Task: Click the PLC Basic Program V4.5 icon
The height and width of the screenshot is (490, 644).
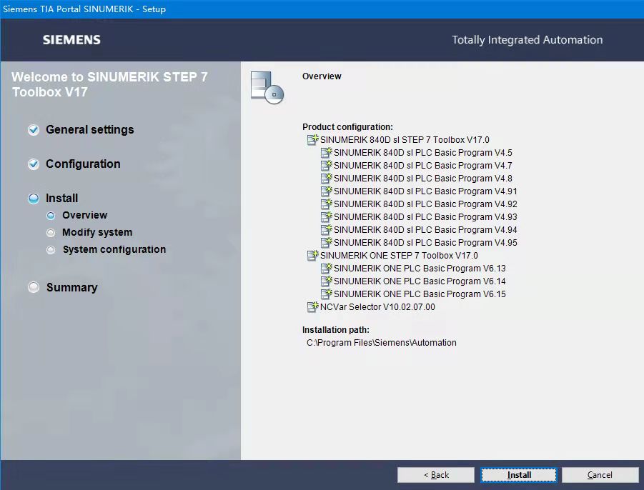Action: pos(327,153)
